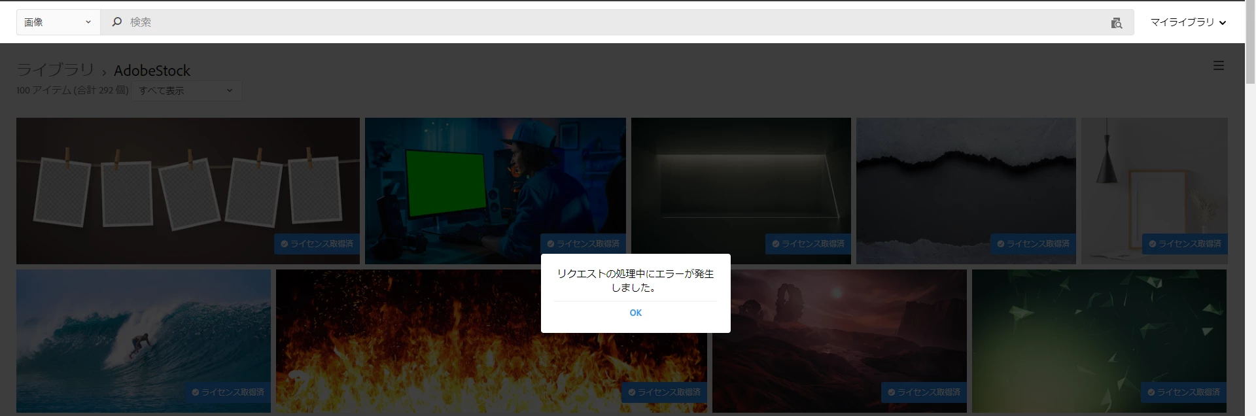The width and height of the screenshot is (1256, 416).
Task: Click the magnifier search icon
Action: 116,22
